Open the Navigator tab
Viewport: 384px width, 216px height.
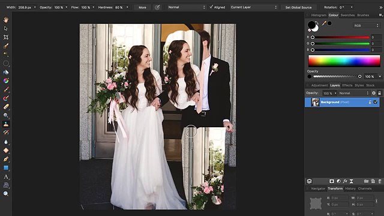pos(318,188)
